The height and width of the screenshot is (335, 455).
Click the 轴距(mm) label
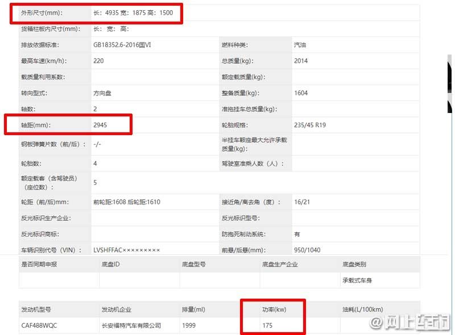(36, 125)
